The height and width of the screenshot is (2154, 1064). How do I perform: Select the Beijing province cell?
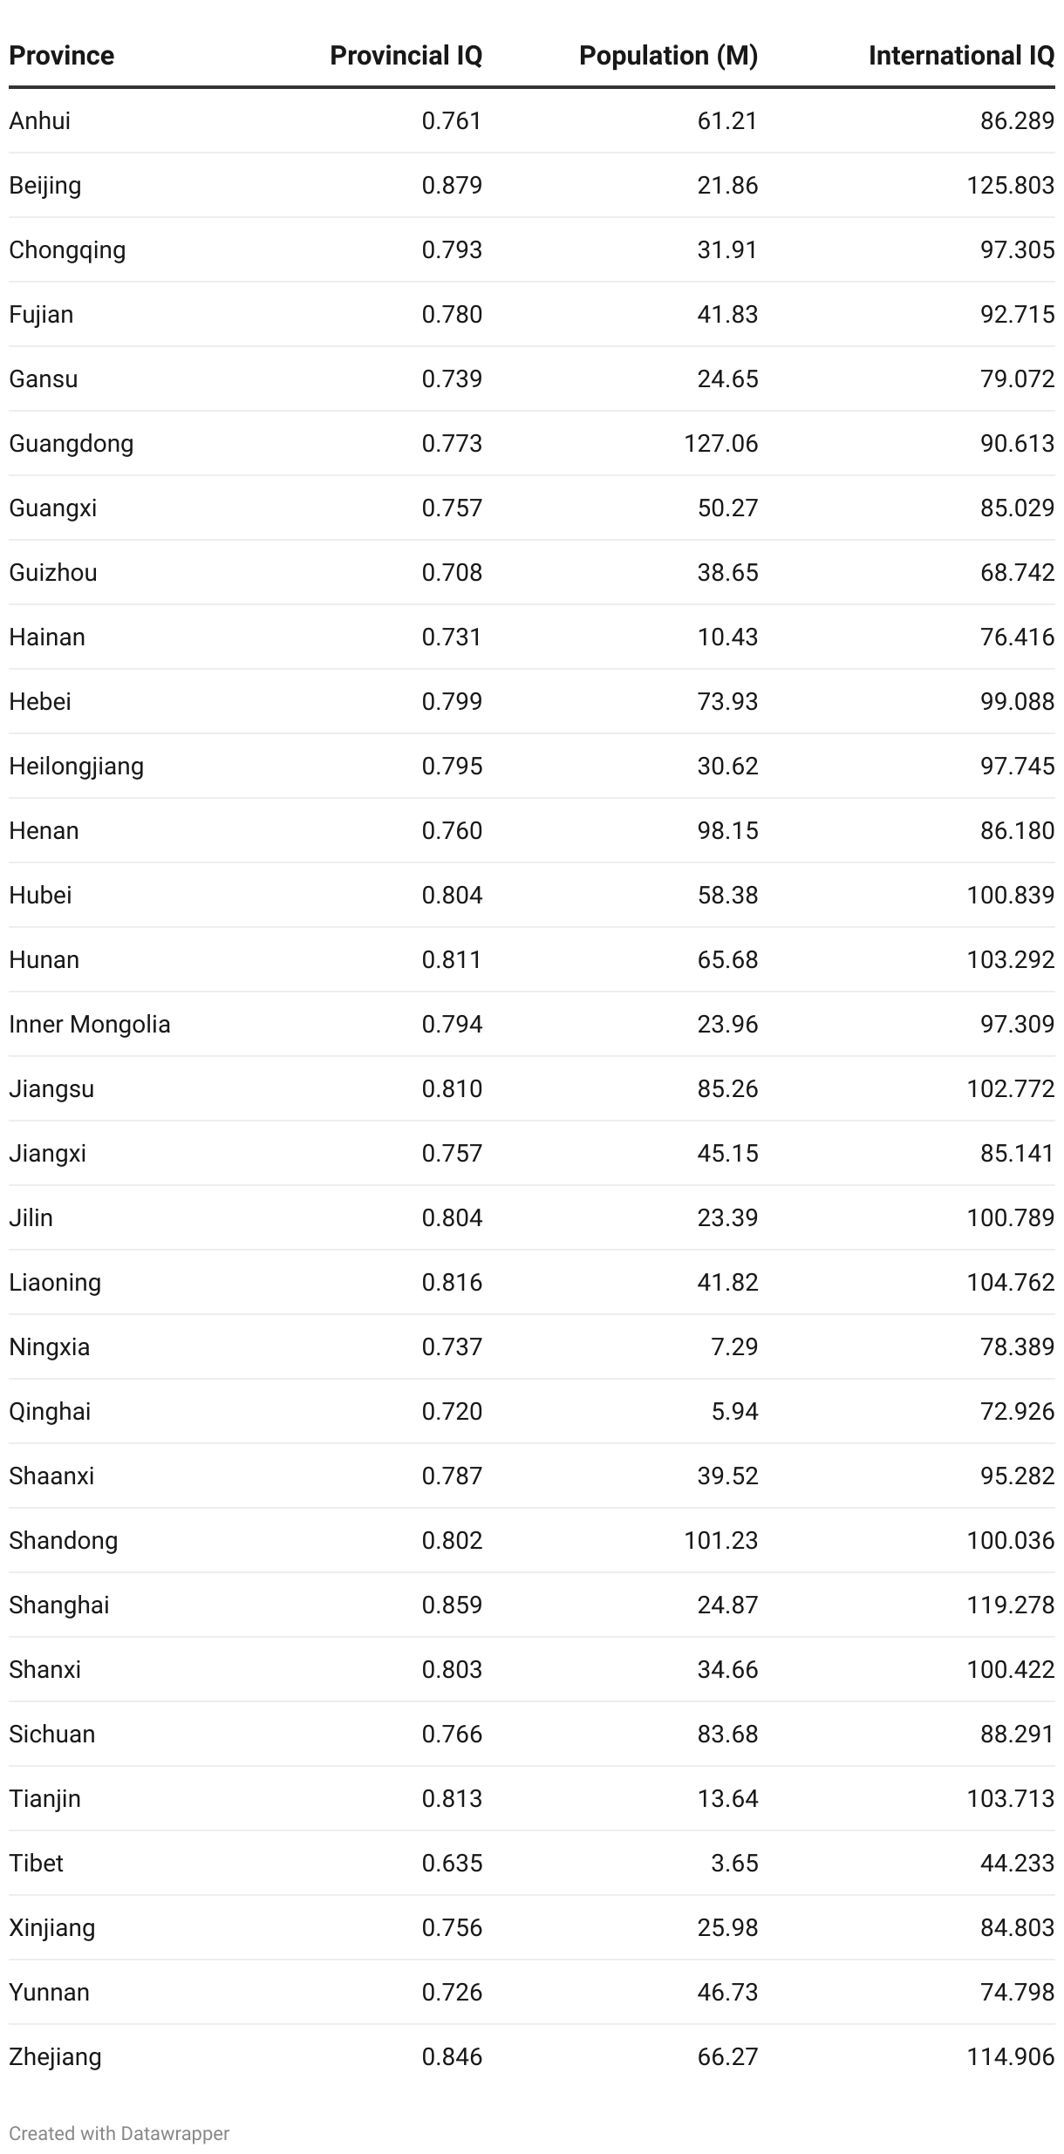pyautogui.click(x=45, y=186)
